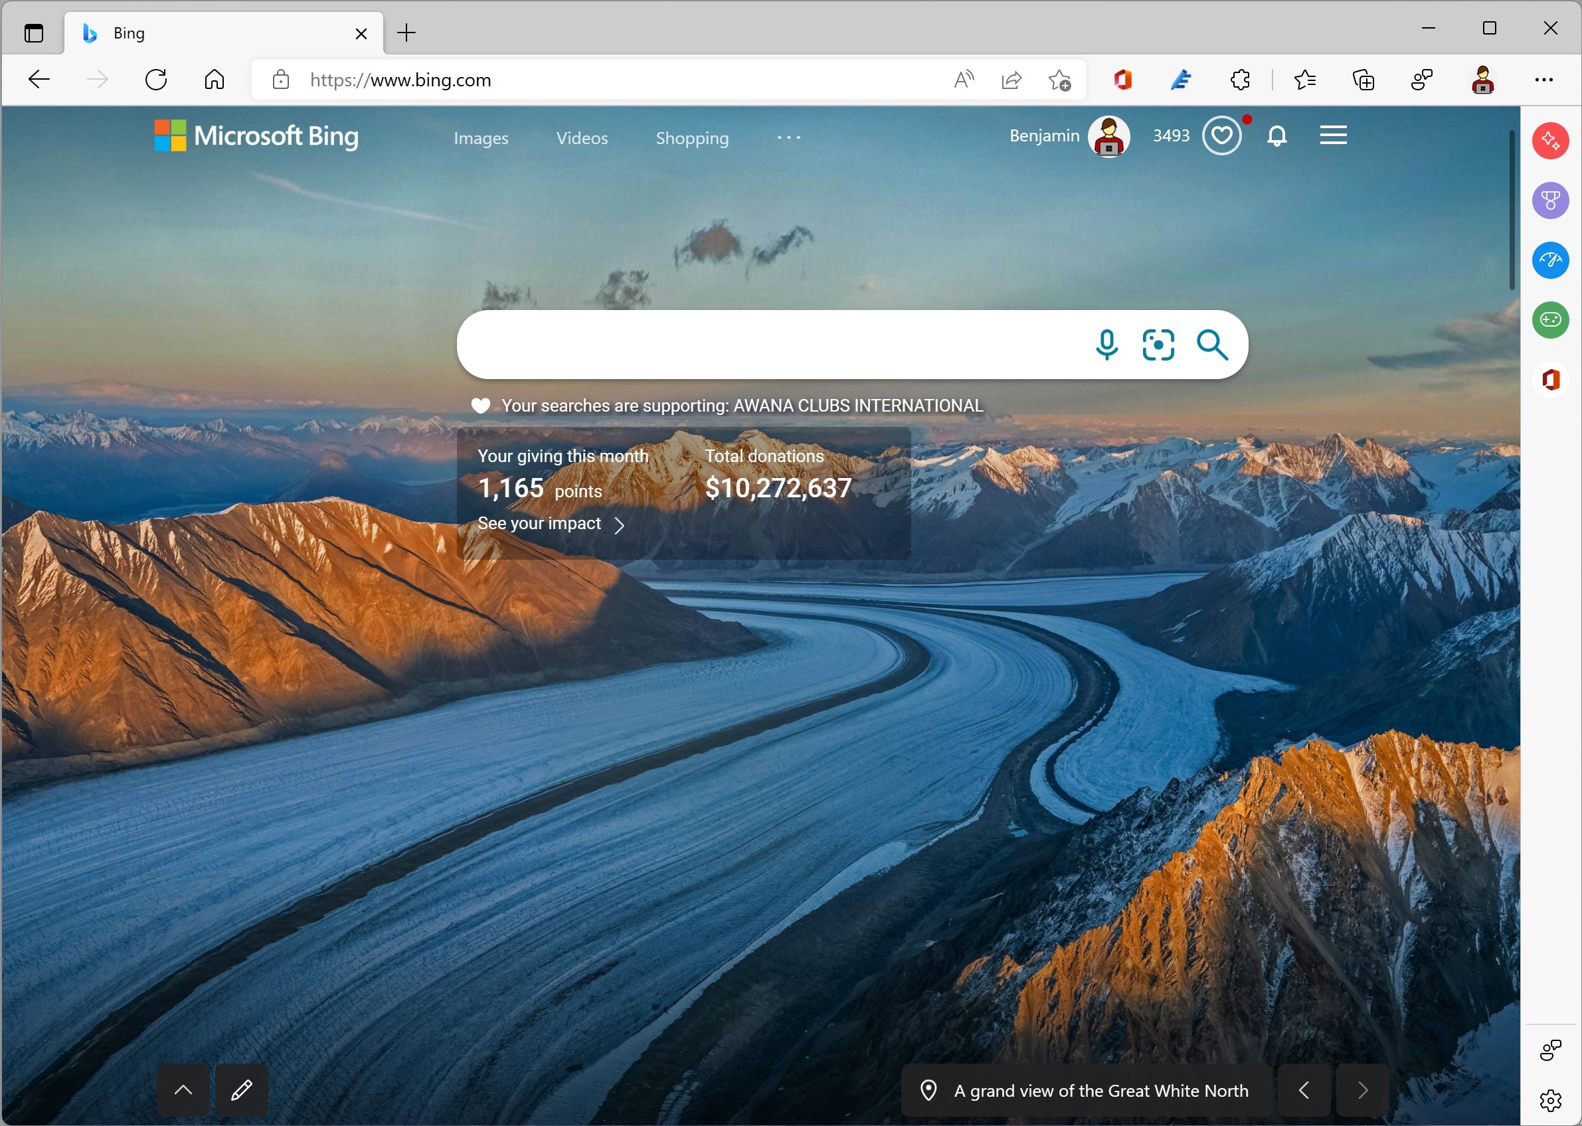This screenshot has height=1126, width=1582.
Task: Open the Extensions puzzle icon
Action: click(1239, 80)
